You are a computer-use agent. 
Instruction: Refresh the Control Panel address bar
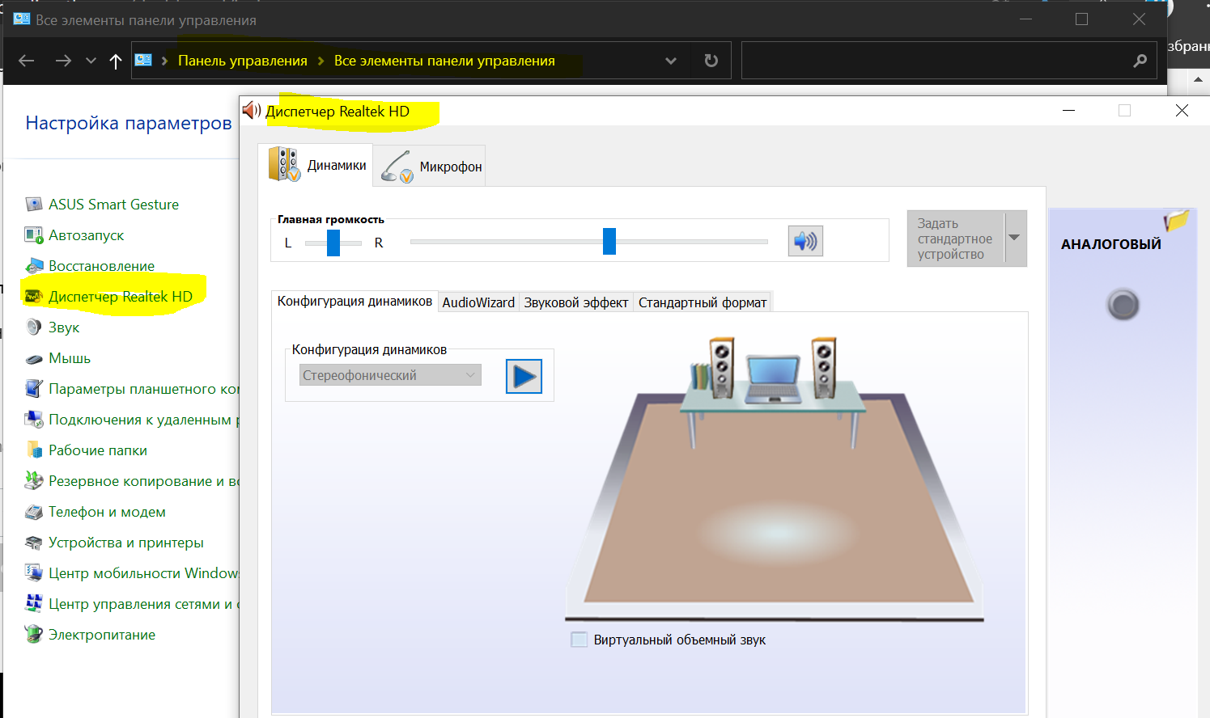pyautogui.click(x=711, y=61)
